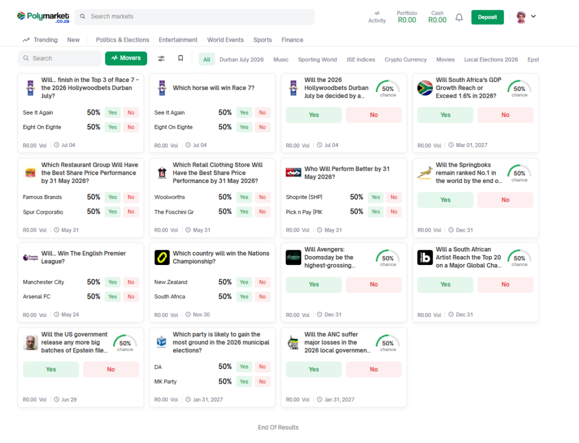The image size is (579, 443).
Task: View Portfolio R0.00 balance
Action: 407,17
